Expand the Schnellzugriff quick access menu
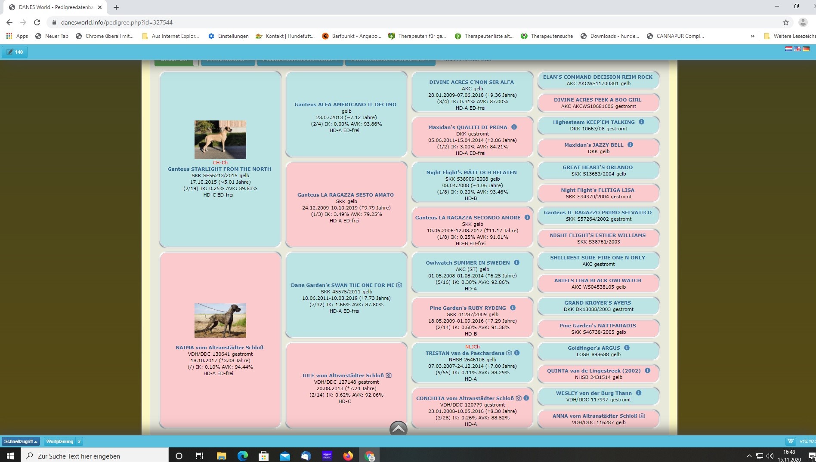This screenshot has height=462, width=816. click(21, 441)
